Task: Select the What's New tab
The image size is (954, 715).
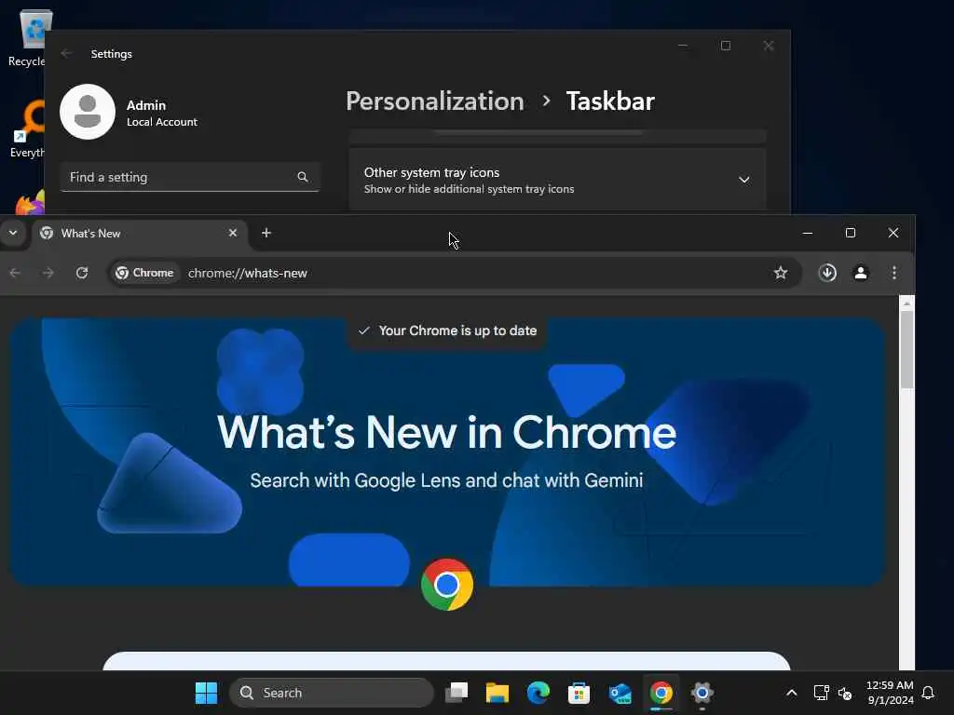Action: [140, 234]
